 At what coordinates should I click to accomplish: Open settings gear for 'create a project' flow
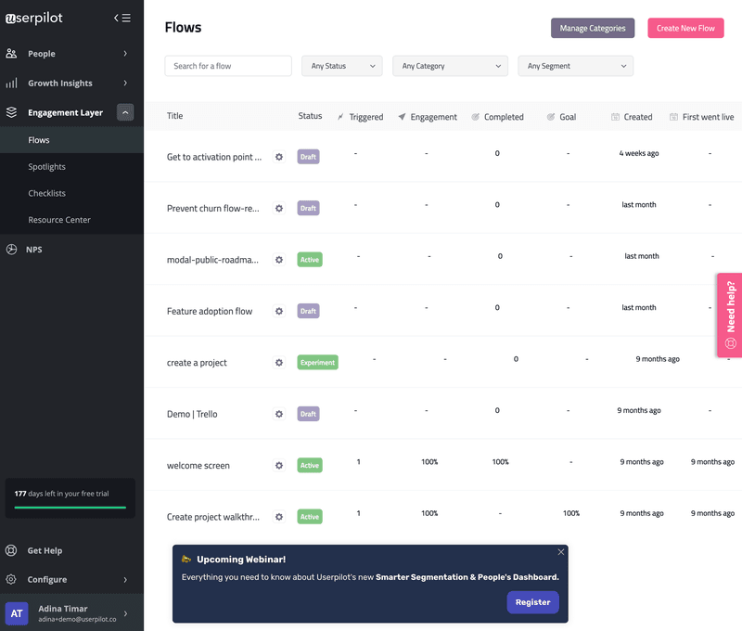tap(279, 362)
